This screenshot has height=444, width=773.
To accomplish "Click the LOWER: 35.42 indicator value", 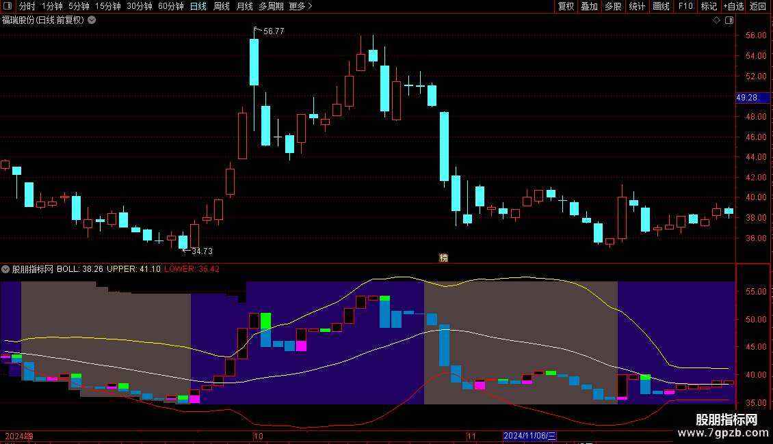I will pyautogui.click(x=192, y=269).
